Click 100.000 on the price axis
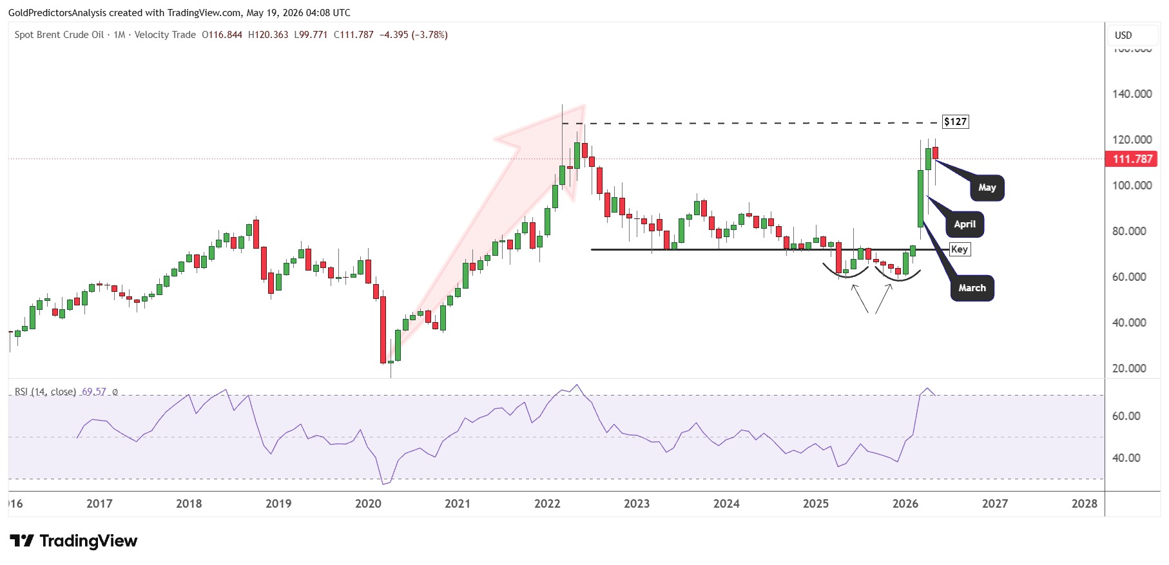 [x=1132, y=186]
